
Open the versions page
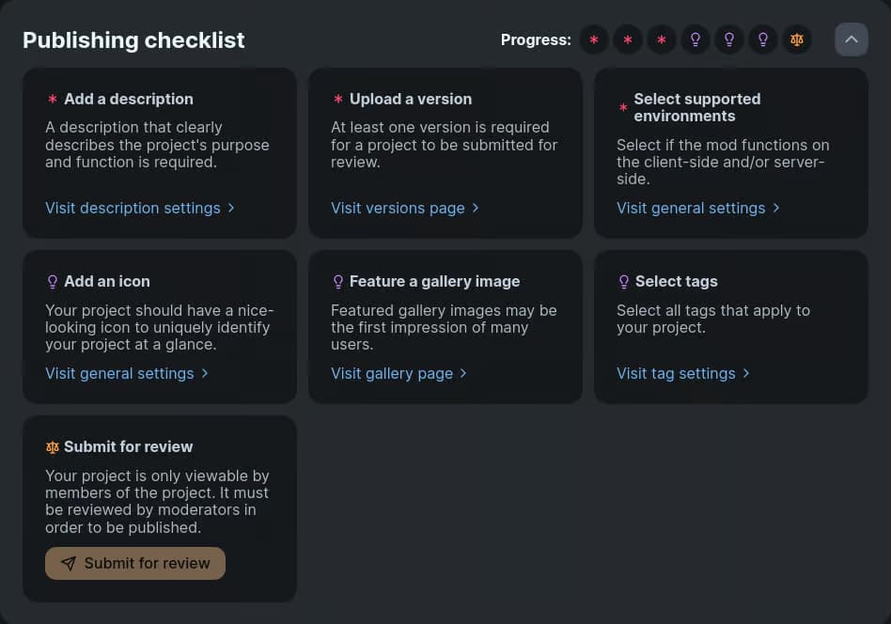click(x=398, y=208)
